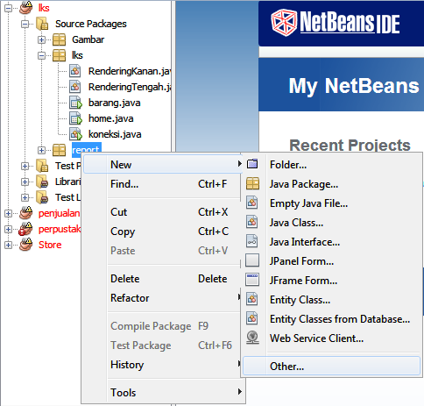The height and width of the screenshot is (406, 424).
Task: Open the New submenu entry
Action: [163, 164]
